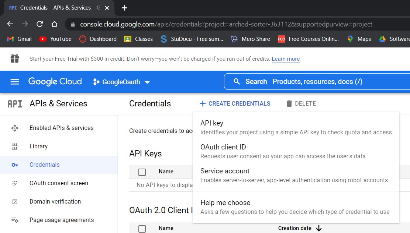The width and height of the screenshot is (410, 233).
Task: Open the GoogleOauth project selector dropdown
Action: (121, 82)
